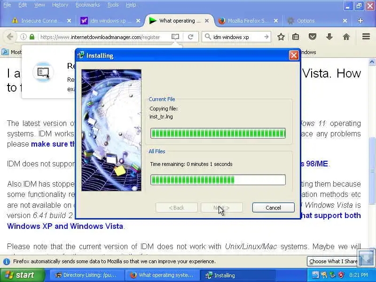Click the search box containing idm windows xp
This screenshot has width=376, height=282.
pos(236,37)
